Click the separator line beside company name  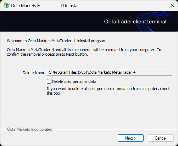click(x=116, y=129)
